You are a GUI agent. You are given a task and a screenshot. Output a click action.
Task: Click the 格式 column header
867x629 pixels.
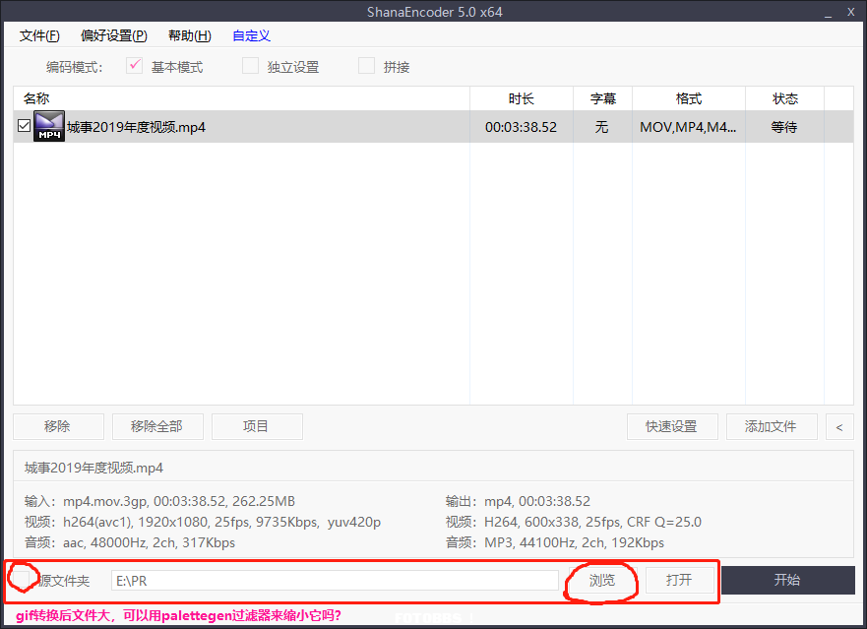coord(689,98)
